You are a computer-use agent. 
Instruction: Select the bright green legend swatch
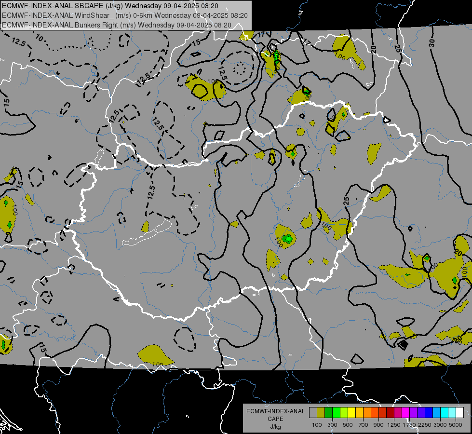[336, 412]
